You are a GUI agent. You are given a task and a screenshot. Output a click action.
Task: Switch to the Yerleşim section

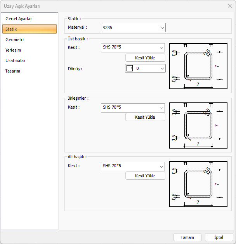(13, 50)
